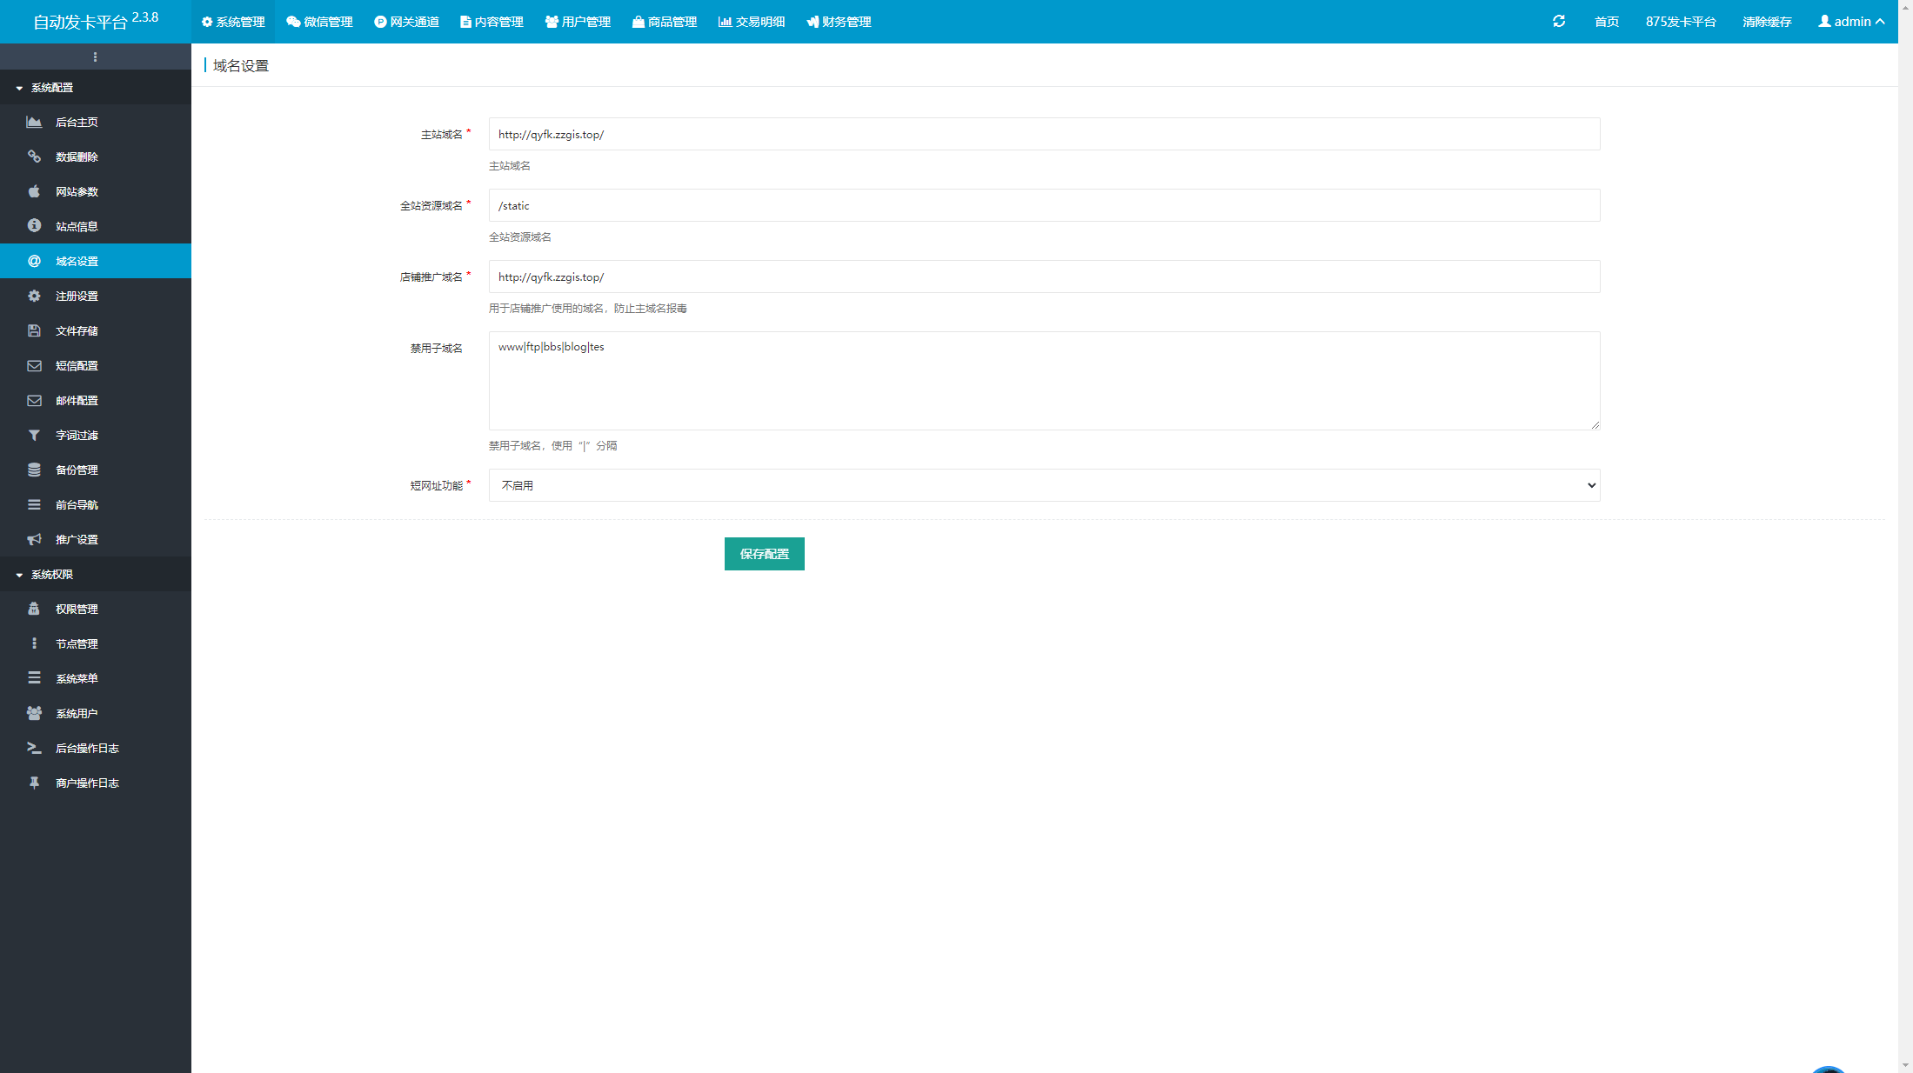The height and width of the screenshot is (1073, 1913).
Task: Click the refresh icon in top bar
Action: tap(1559, 21)
